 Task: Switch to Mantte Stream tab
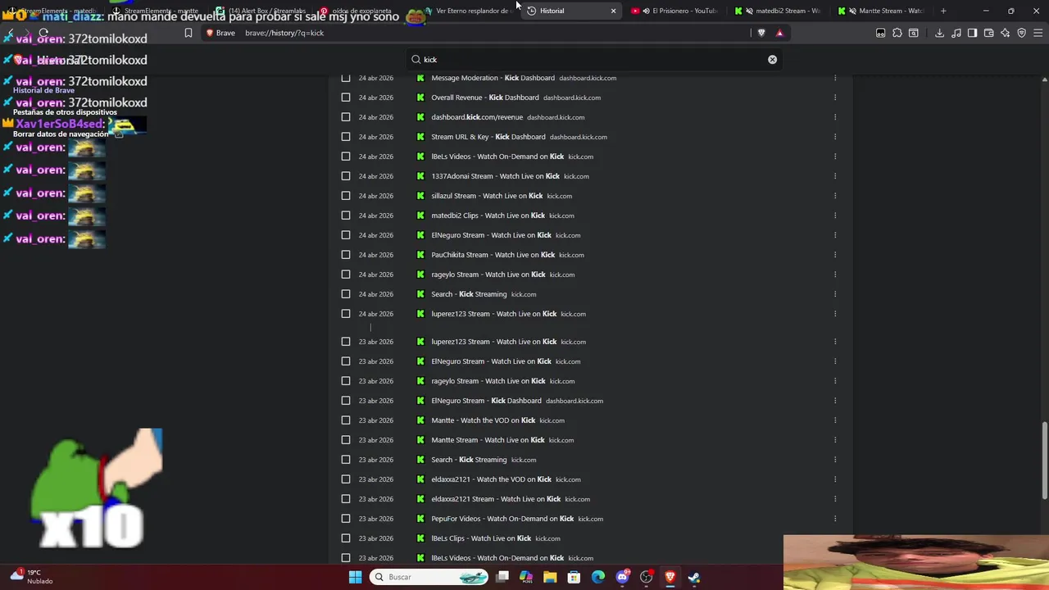tap(881, 11)
